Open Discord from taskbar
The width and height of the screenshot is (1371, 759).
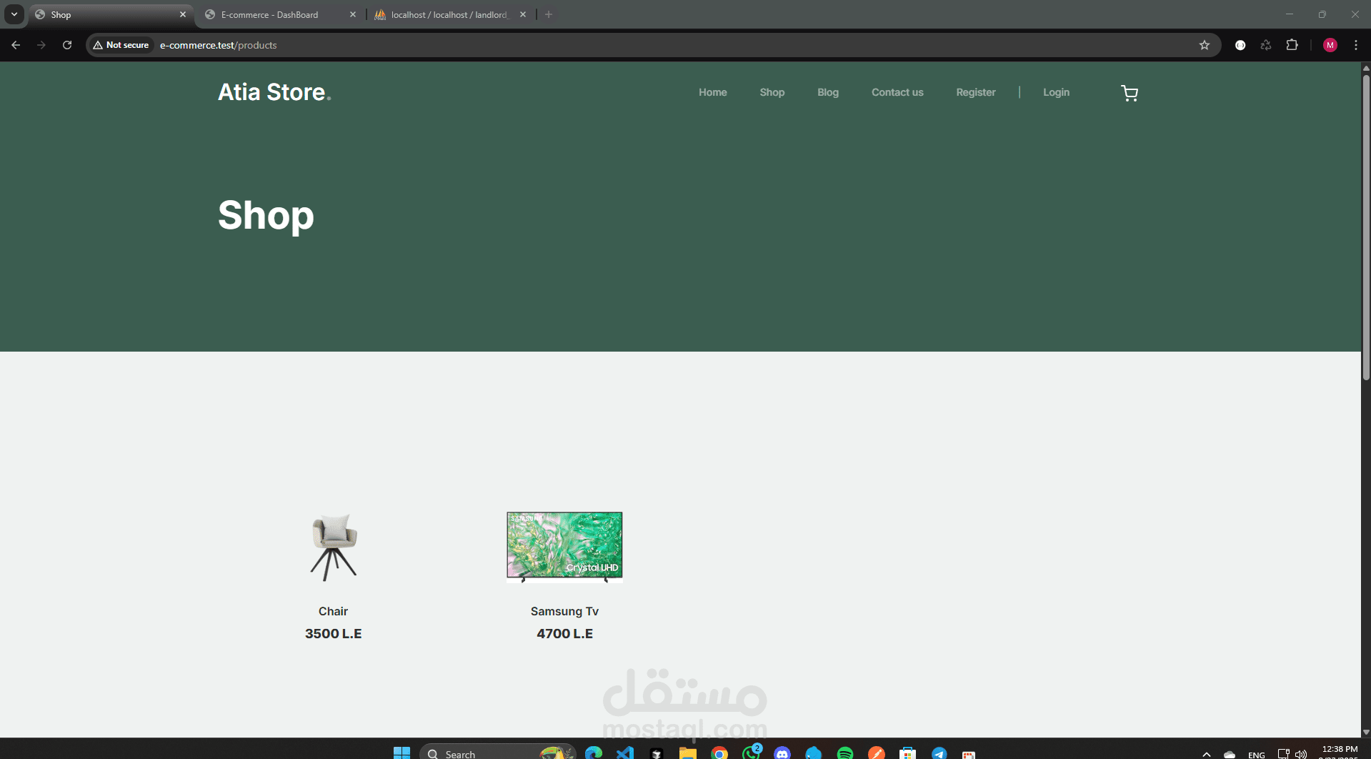tap(782, 753)
